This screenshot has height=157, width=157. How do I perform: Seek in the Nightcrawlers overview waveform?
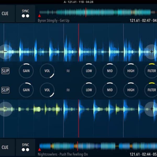coord(98,146)
